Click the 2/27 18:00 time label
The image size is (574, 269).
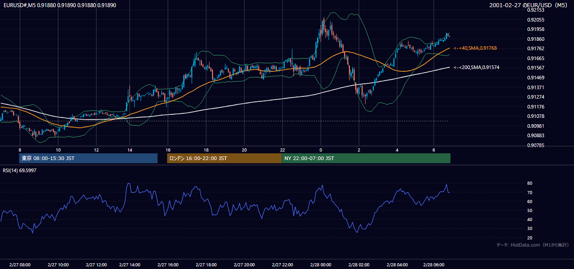[206, 265]
